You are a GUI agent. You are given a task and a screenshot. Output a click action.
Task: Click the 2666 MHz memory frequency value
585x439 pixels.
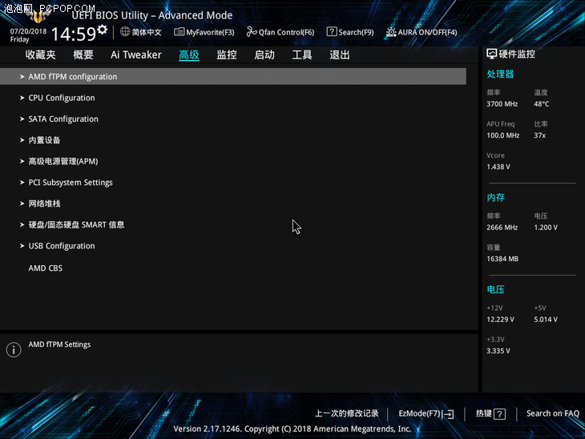[x=502, y=228]
